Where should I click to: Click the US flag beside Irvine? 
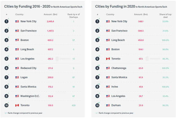pyautogui.click(x=108, y=87)
